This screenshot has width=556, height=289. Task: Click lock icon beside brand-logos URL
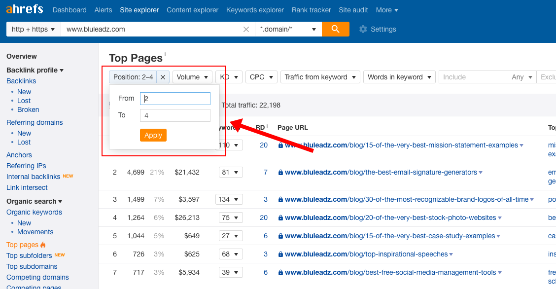pos(280,200)
